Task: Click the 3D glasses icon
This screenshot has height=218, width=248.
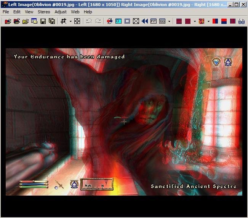Action: click(x=242, y=21)
